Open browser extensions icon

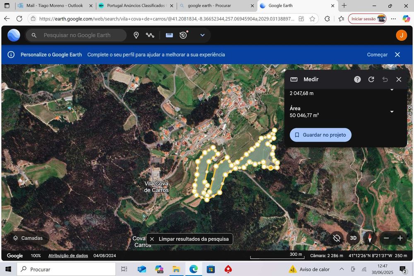click(x=327, y=19)
